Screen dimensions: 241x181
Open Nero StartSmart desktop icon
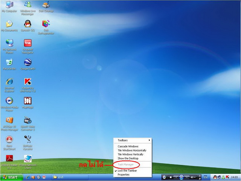[x=9, y=143]
